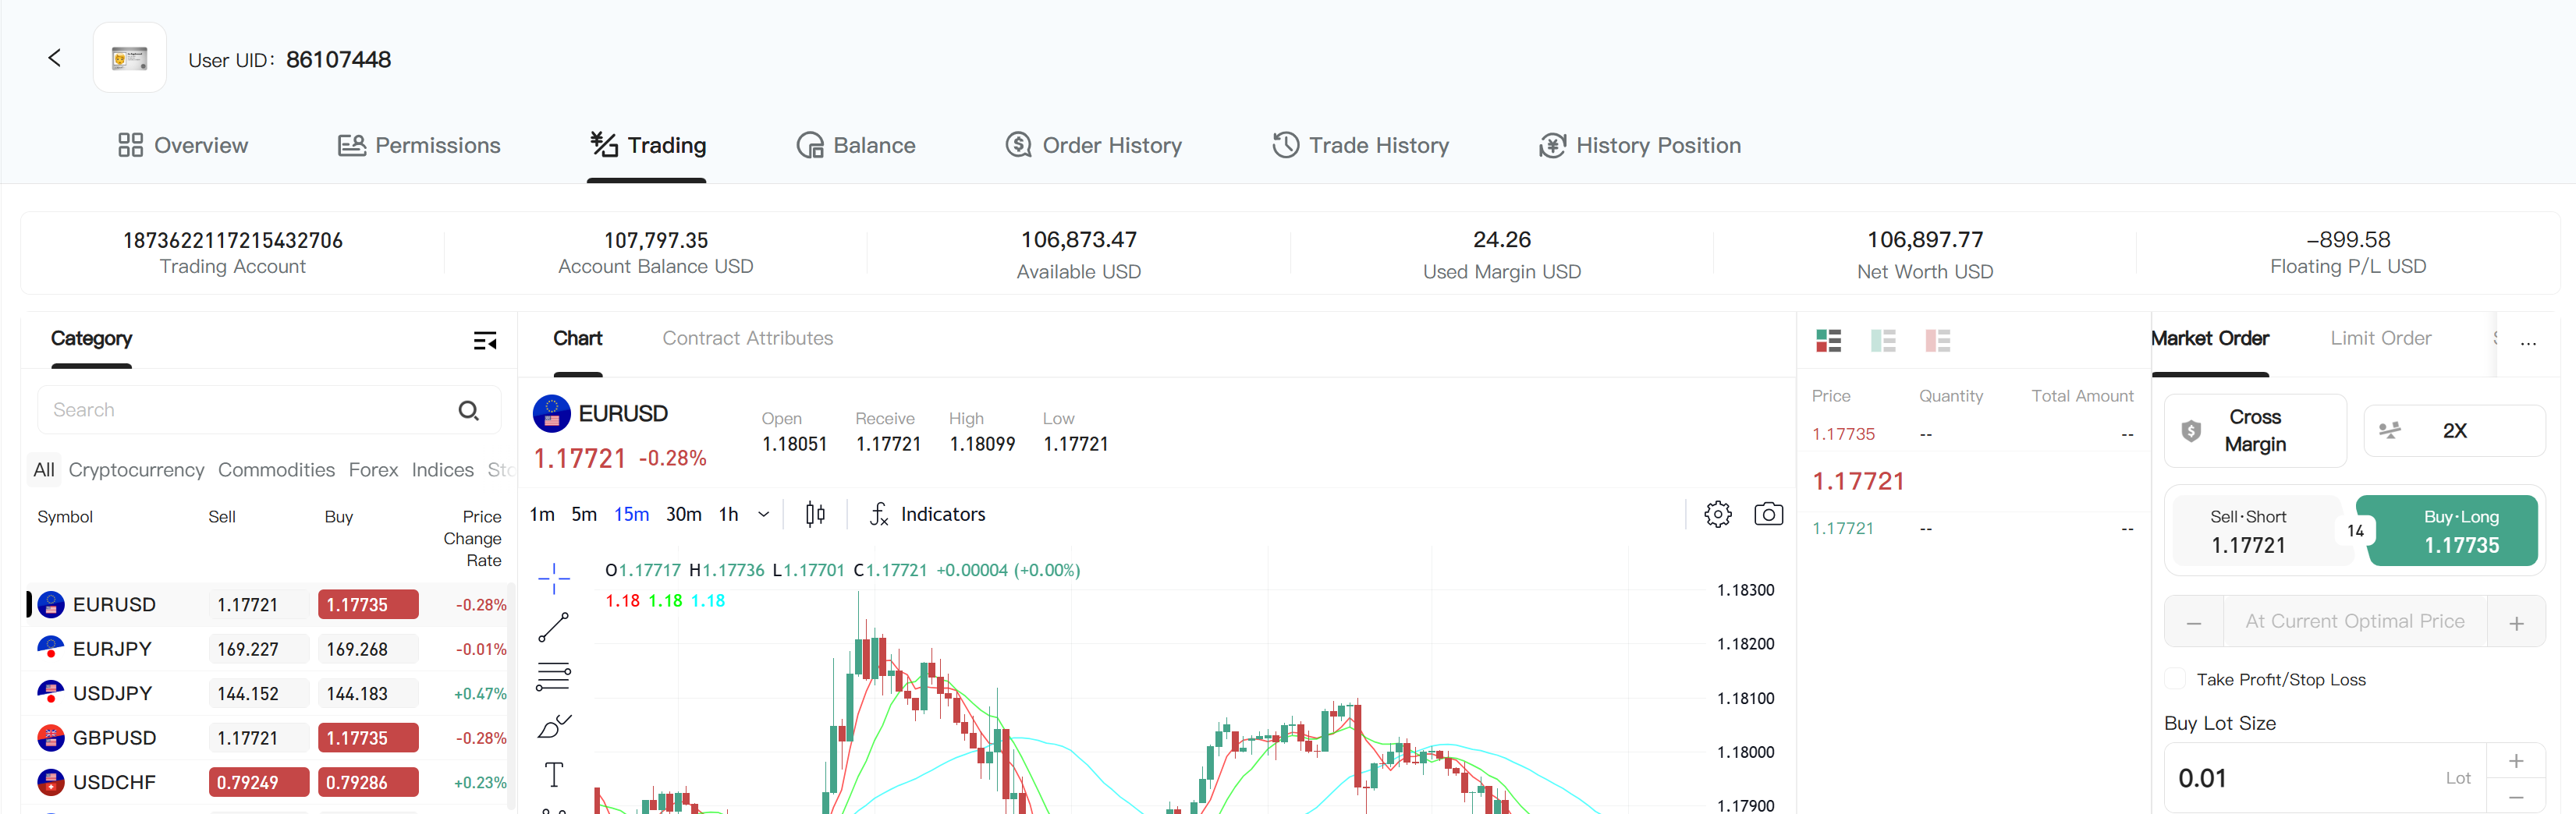The image size is (2576, 814).
Task: Open the 2X leverage selector
Action: (2454, 431)
